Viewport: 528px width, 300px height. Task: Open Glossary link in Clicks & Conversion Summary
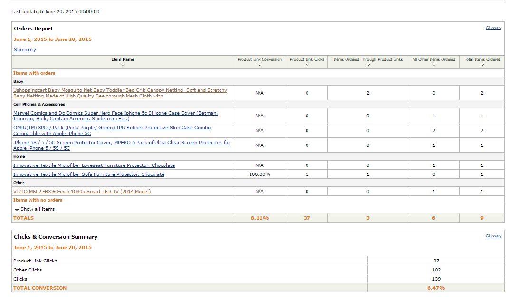(x=493, y=236)
